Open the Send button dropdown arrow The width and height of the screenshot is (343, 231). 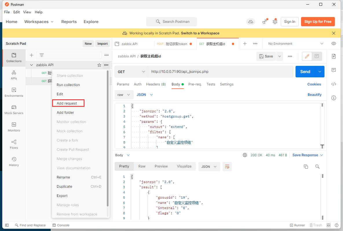pyautogui.click(x=320, y=72)
